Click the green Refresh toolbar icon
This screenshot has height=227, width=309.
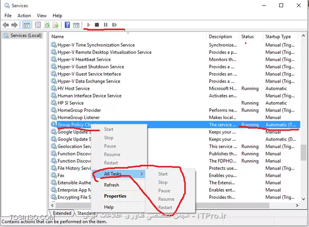tap(47, 25)
